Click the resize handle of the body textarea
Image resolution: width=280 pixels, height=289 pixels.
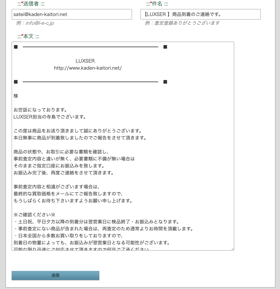232,248
